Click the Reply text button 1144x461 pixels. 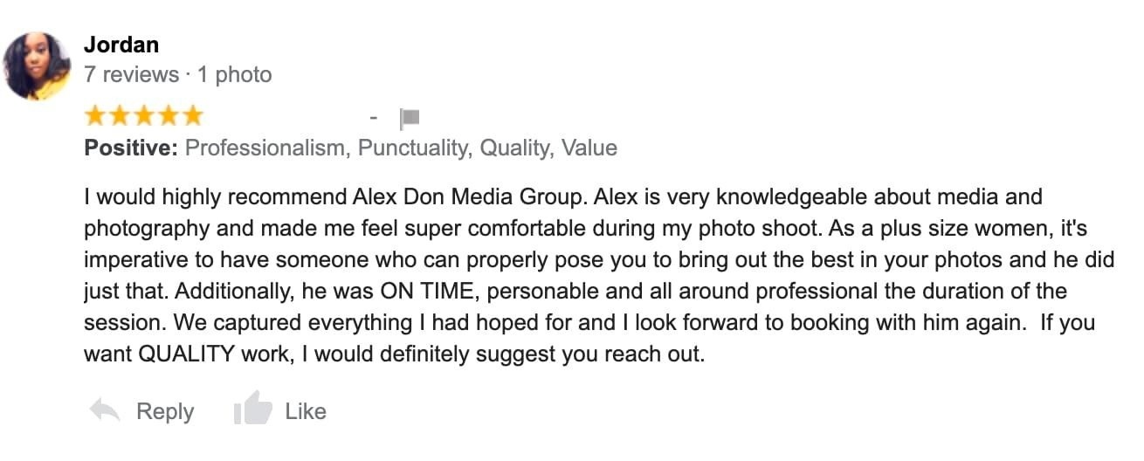tap(165, 412)
